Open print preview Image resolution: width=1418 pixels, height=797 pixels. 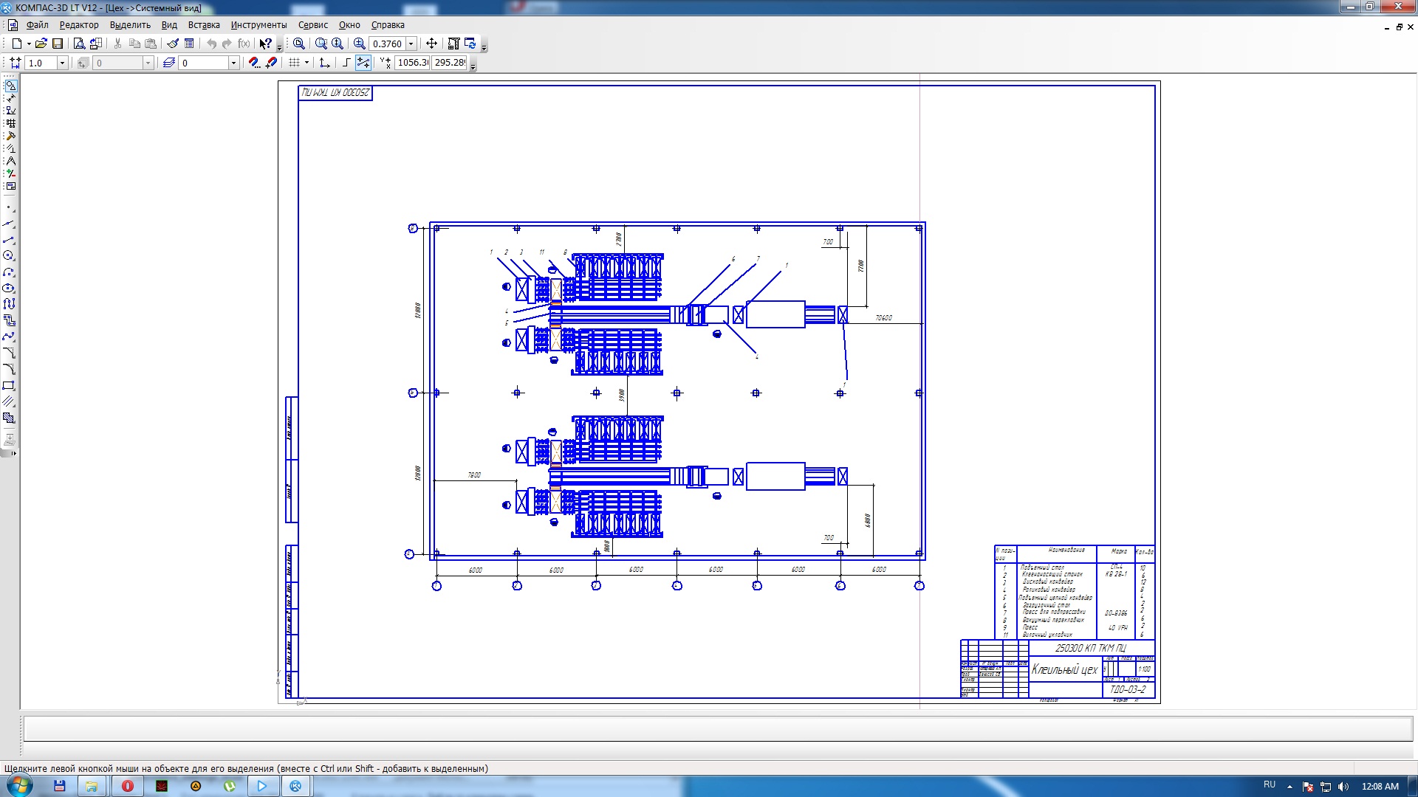79,44
